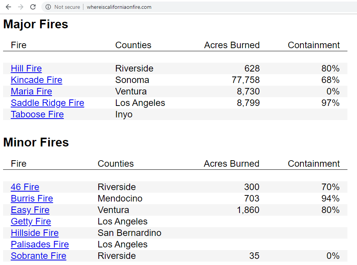Open the Palisades Fire link
The image size is (357, 265).
[40, 244]
